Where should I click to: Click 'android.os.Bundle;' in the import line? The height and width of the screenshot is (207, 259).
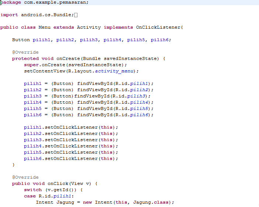click(x=47, y=15)
